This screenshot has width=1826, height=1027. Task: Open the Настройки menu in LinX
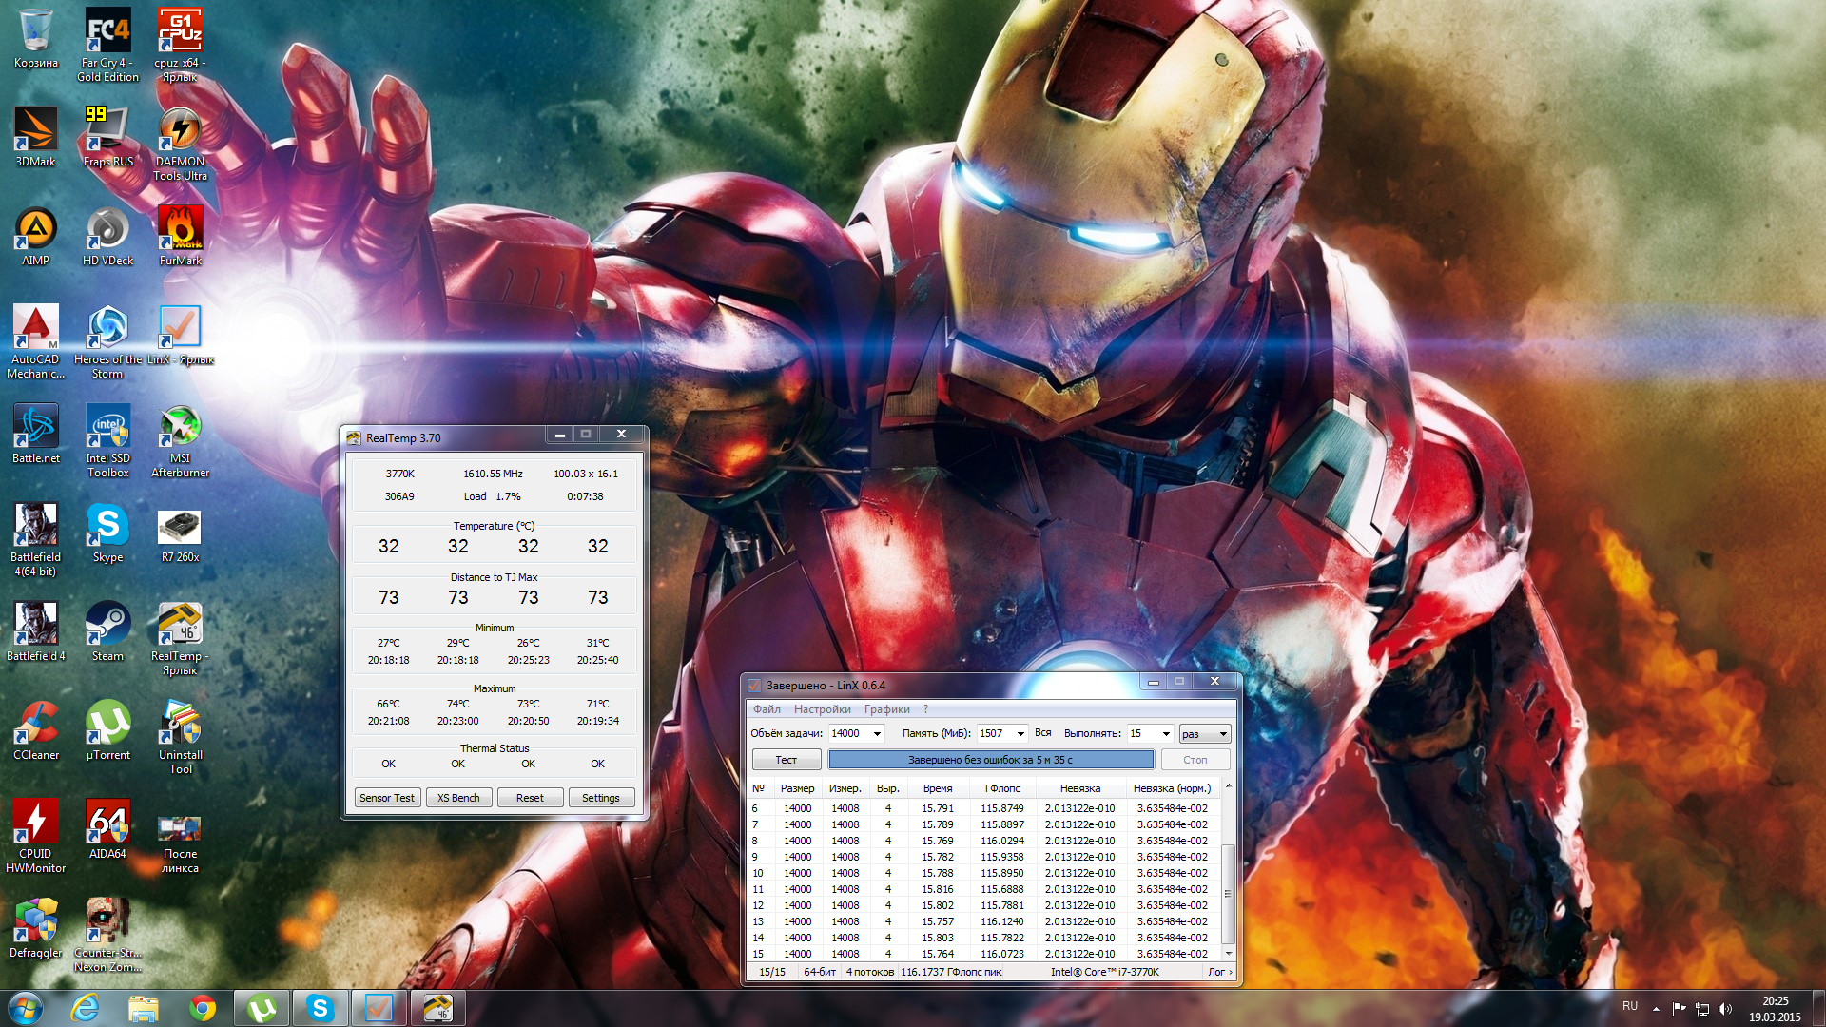click(822, 709)
